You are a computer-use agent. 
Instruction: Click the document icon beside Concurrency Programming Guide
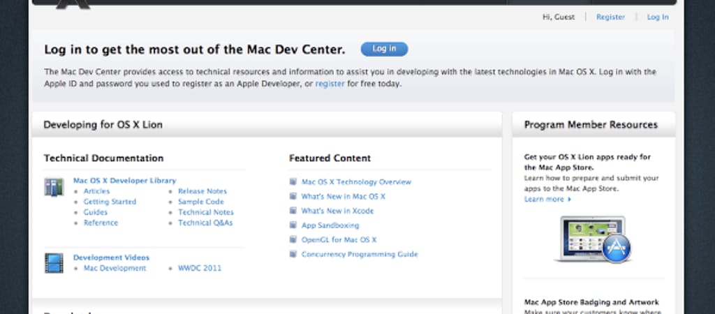(x=294, y=255)
